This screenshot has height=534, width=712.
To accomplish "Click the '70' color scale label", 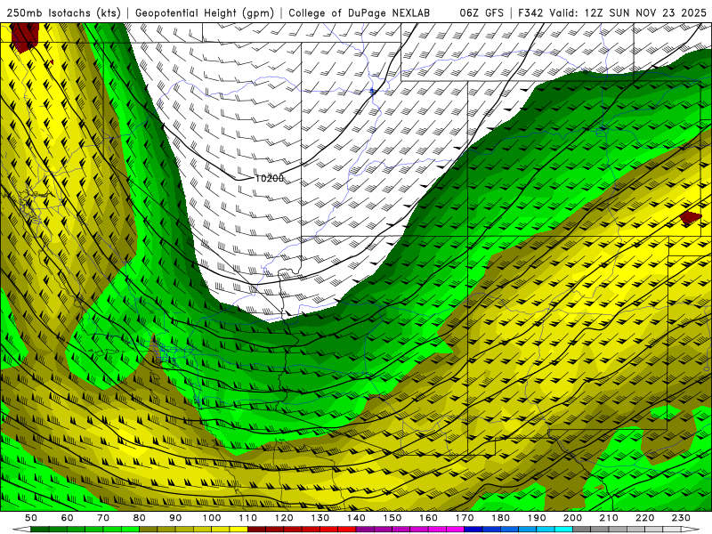I will coord(103,518).
